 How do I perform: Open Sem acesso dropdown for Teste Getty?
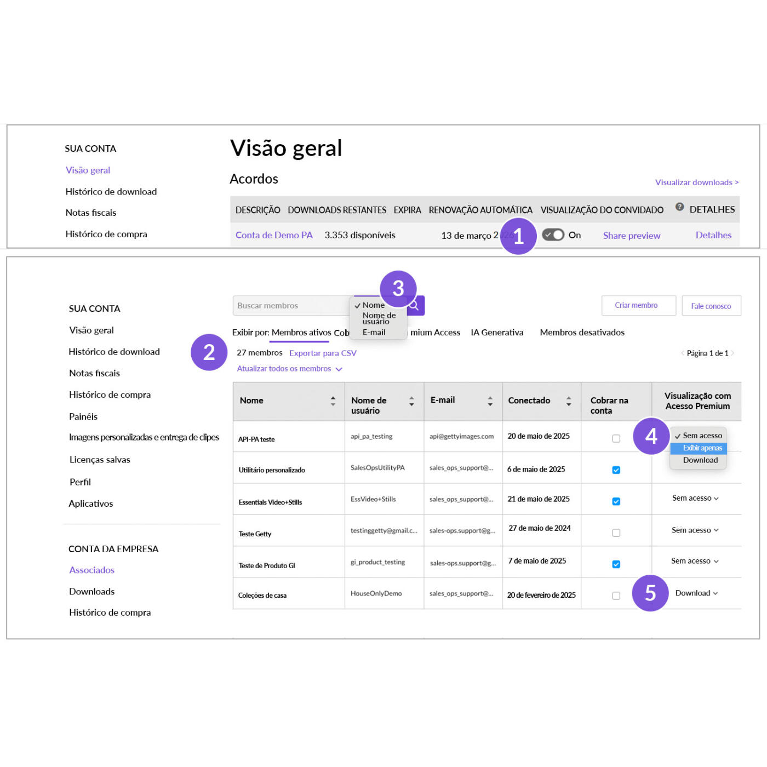695,530
